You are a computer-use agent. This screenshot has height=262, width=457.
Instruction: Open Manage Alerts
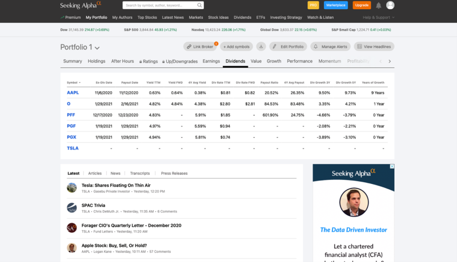331,47
